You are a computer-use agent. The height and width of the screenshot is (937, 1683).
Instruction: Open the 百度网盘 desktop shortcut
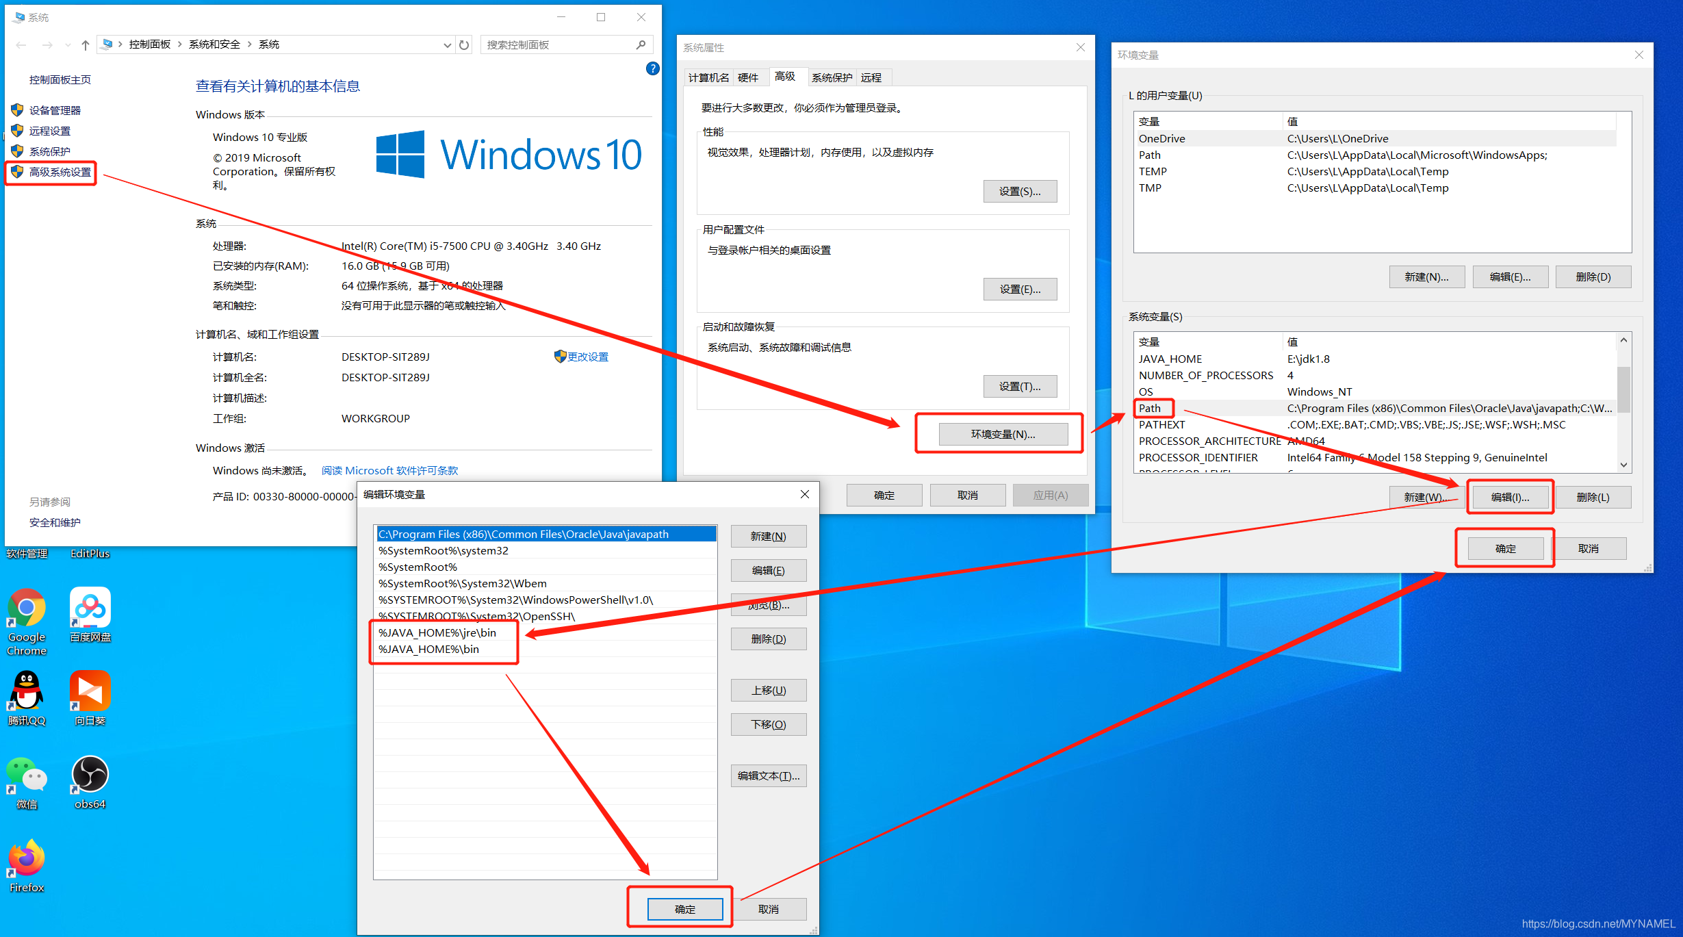click(x=90, y=608)
